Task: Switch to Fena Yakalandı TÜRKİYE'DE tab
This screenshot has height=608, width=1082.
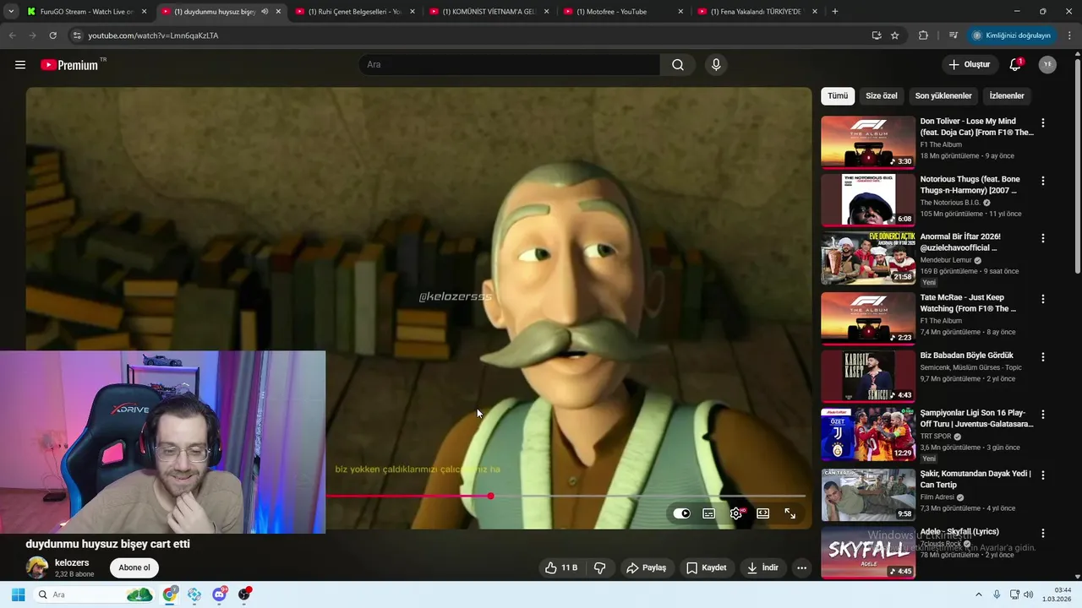Action: pos(757,12)
